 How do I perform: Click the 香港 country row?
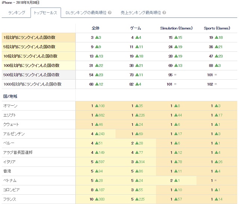pos(119,171)
